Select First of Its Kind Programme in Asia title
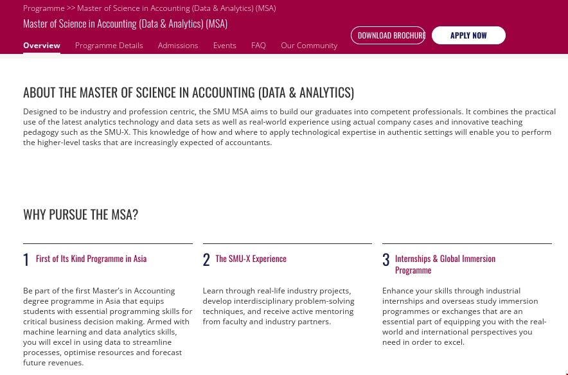Viewport: 568px width, 375px height. (x=91, y=259)
